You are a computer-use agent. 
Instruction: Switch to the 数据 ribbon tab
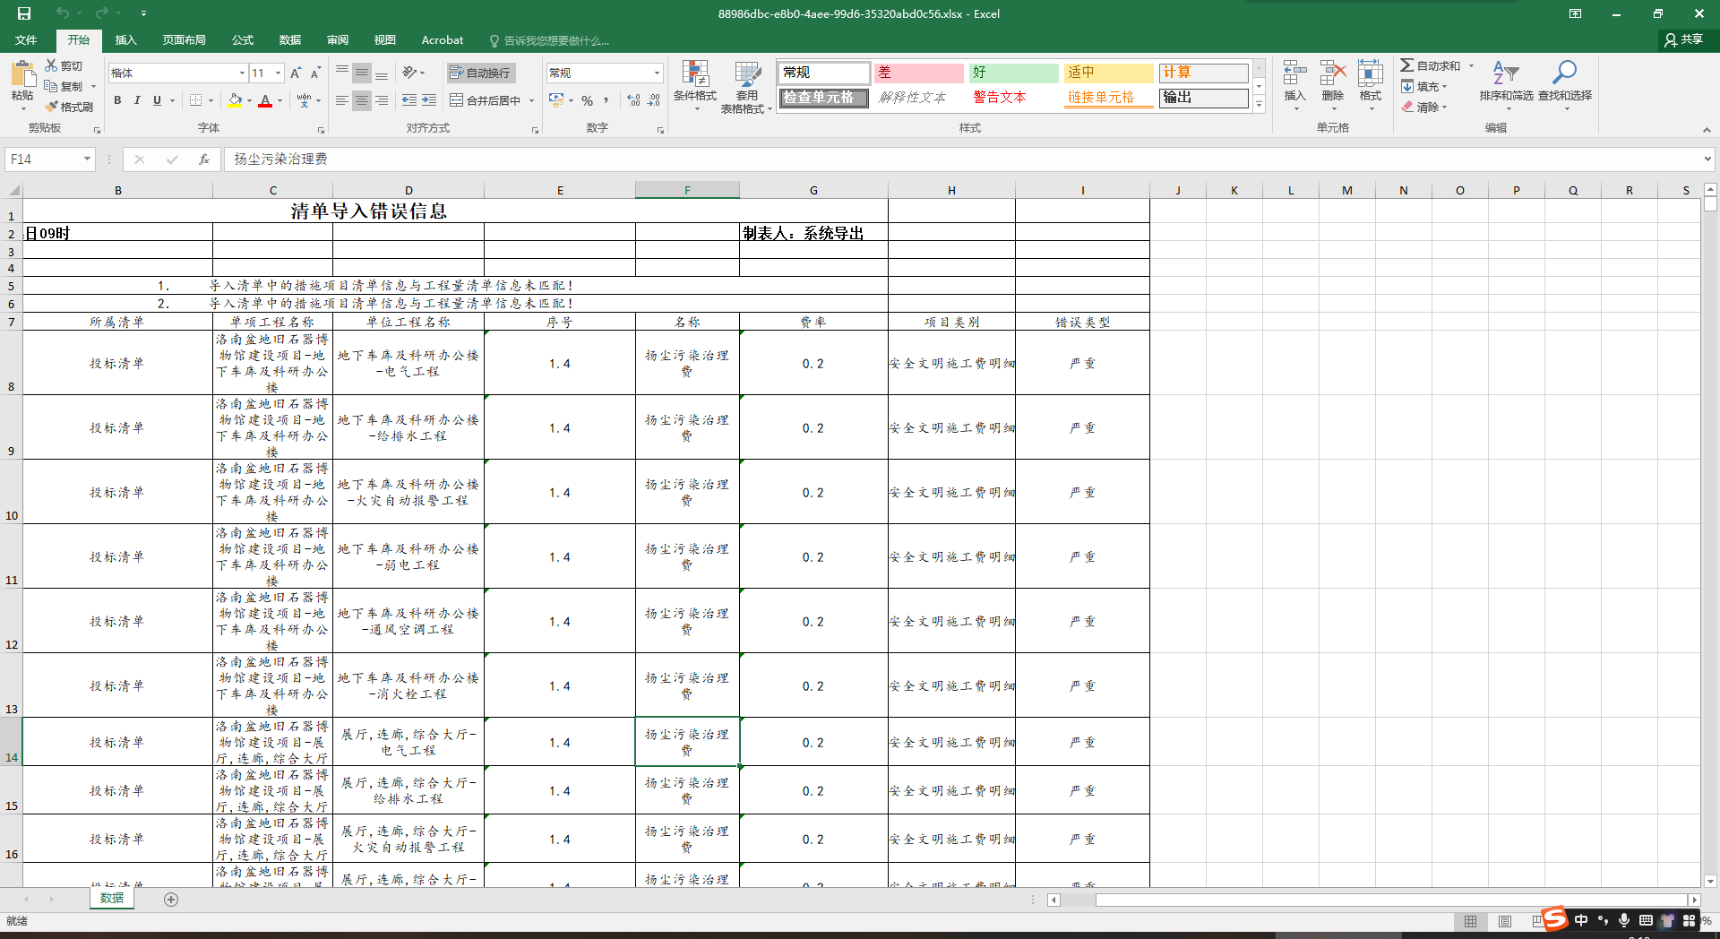[289, 40]
